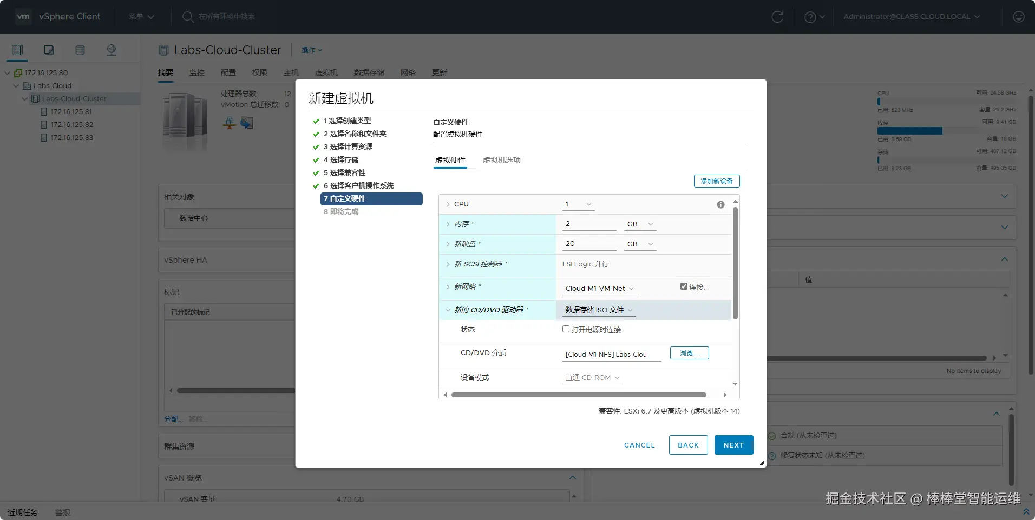
Task: Open the Storage inventory view icon
Action: point(80,50)
